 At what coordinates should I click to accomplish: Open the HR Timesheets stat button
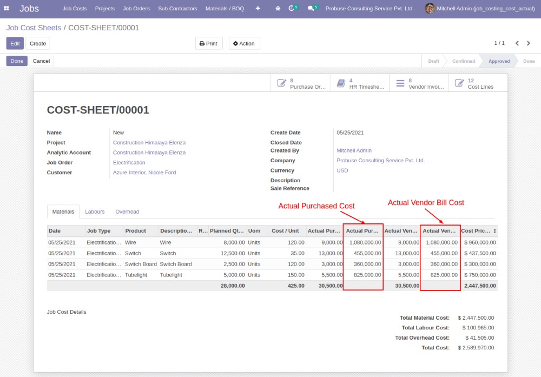tap(360, 83)
